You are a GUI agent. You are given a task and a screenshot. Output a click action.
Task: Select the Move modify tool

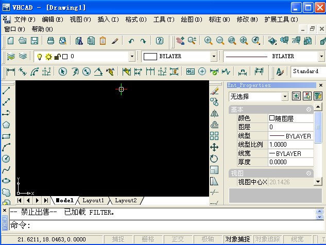pos(214,147)
